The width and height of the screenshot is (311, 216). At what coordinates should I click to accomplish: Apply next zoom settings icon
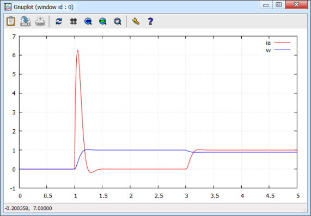pos(103,21)
